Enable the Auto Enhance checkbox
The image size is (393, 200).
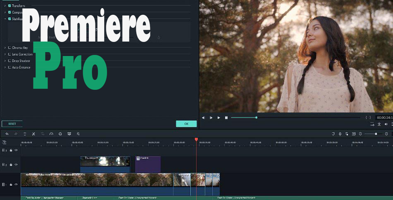[10, 67]
